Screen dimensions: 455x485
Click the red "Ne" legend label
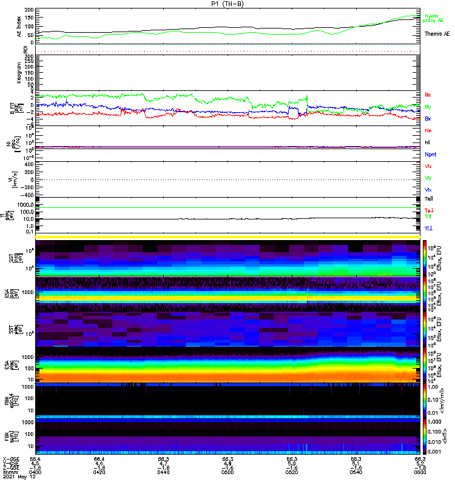[428, 130]
